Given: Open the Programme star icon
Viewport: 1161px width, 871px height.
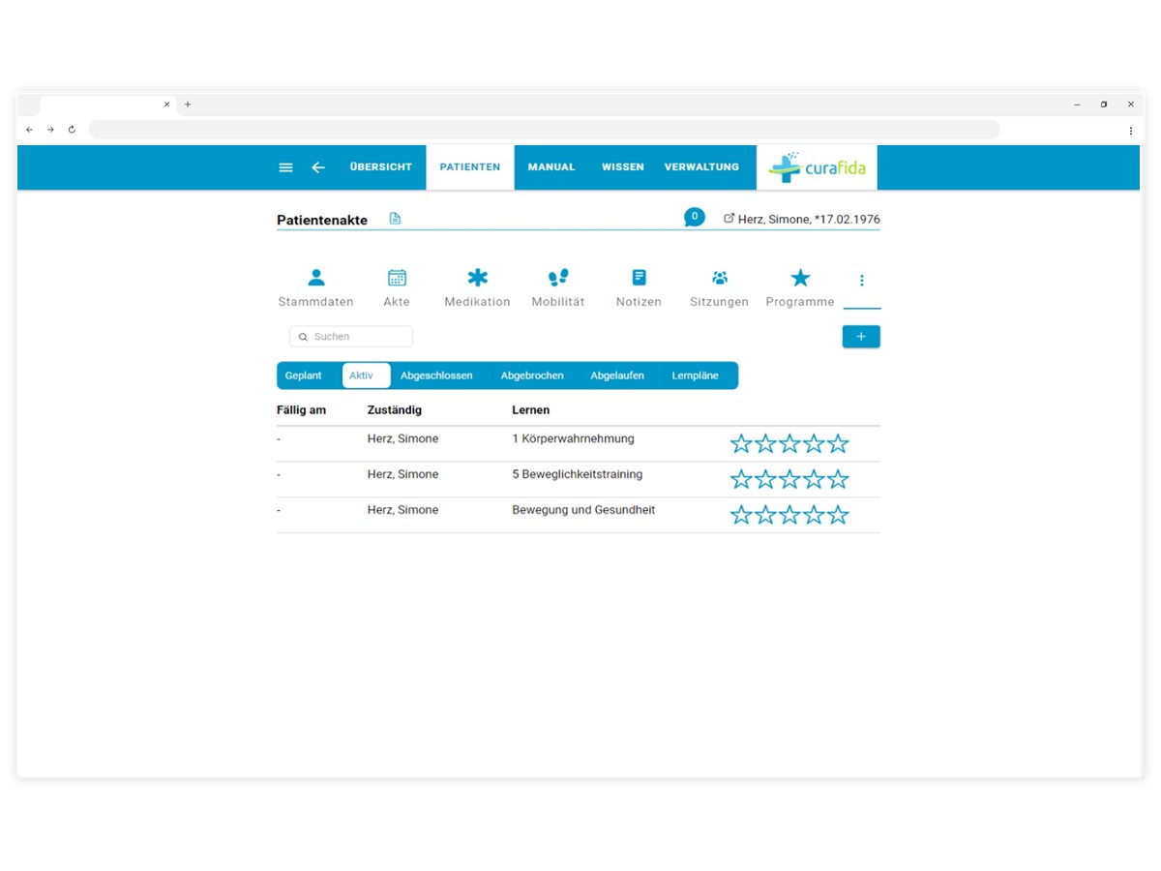Looking at the screenshot, I should pos(800,278).
